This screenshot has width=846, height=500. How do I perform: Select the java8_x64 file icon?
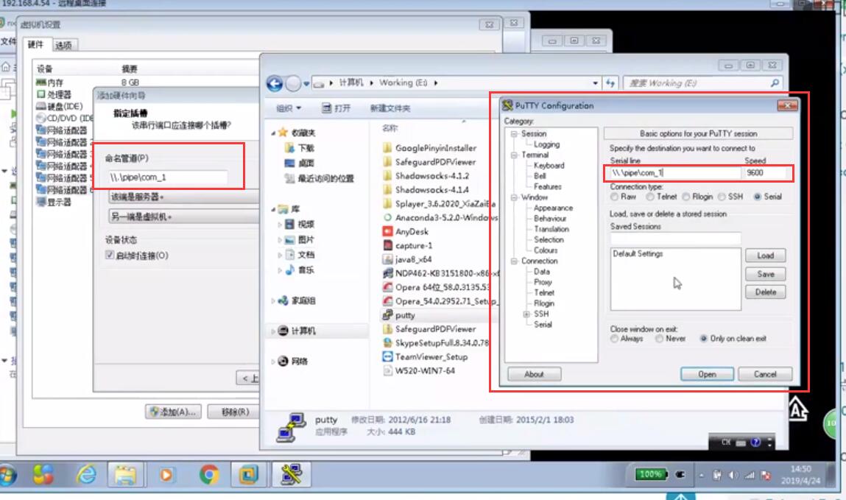coord(387,259)
